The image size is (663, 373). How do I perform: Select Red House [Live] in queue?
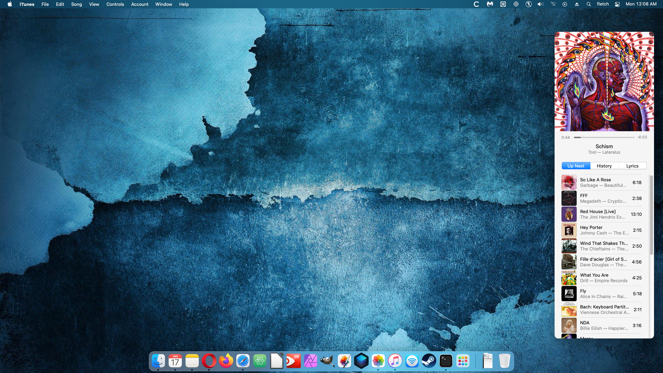(602, 214)
